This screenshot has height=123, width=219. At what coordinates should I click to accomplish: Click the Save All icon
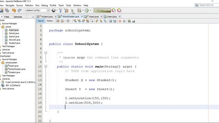point(7,11)
